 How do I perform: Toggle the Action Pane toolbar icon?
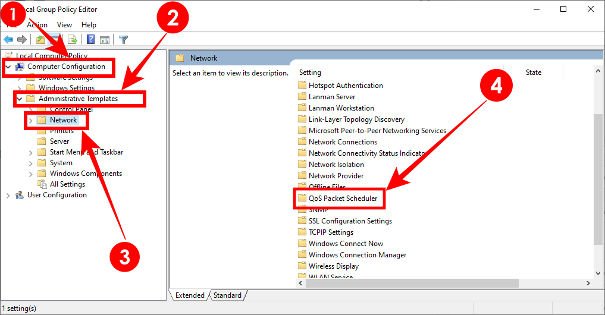(105, 40)
